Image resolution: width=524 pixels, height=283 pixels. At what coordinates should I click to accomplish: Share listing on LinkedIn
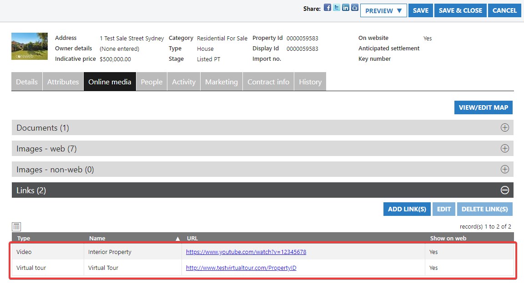pyautogui.click(x=346, y=8)
